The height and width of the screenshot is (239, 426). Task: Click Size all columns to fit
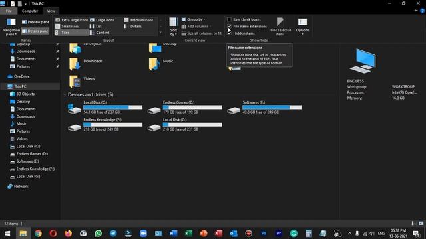(x=201, y=33)
